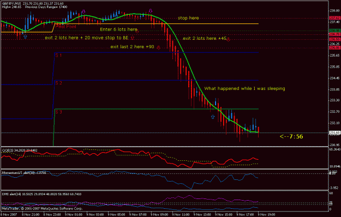The image size is (341, 217).
Task: Click the '9 Nov 19:00' time label
Action: click(267, 215)
